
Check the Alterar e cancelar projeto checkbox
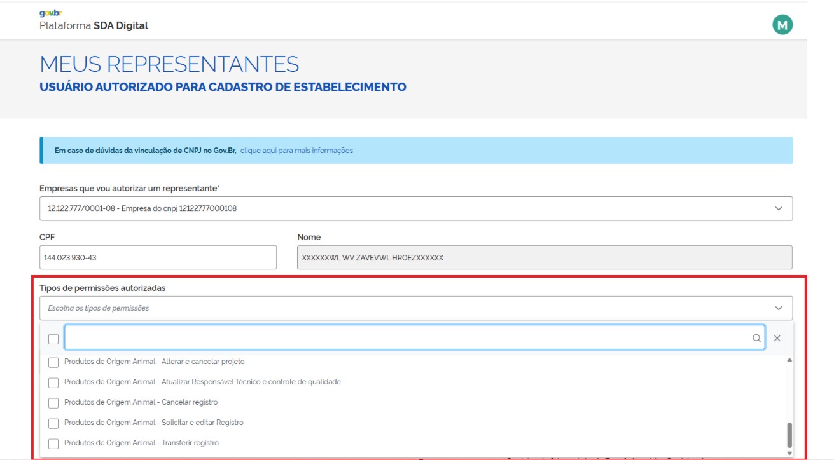(53, 362)
